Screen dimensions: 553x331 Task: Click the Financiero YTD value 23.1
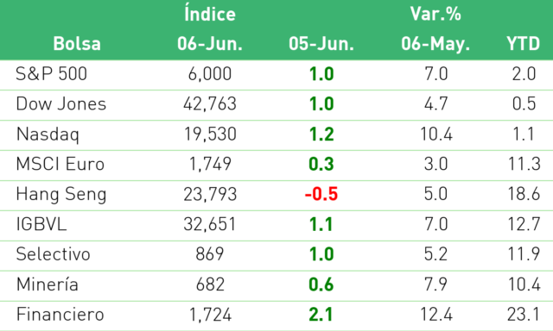tap(524, 315)
